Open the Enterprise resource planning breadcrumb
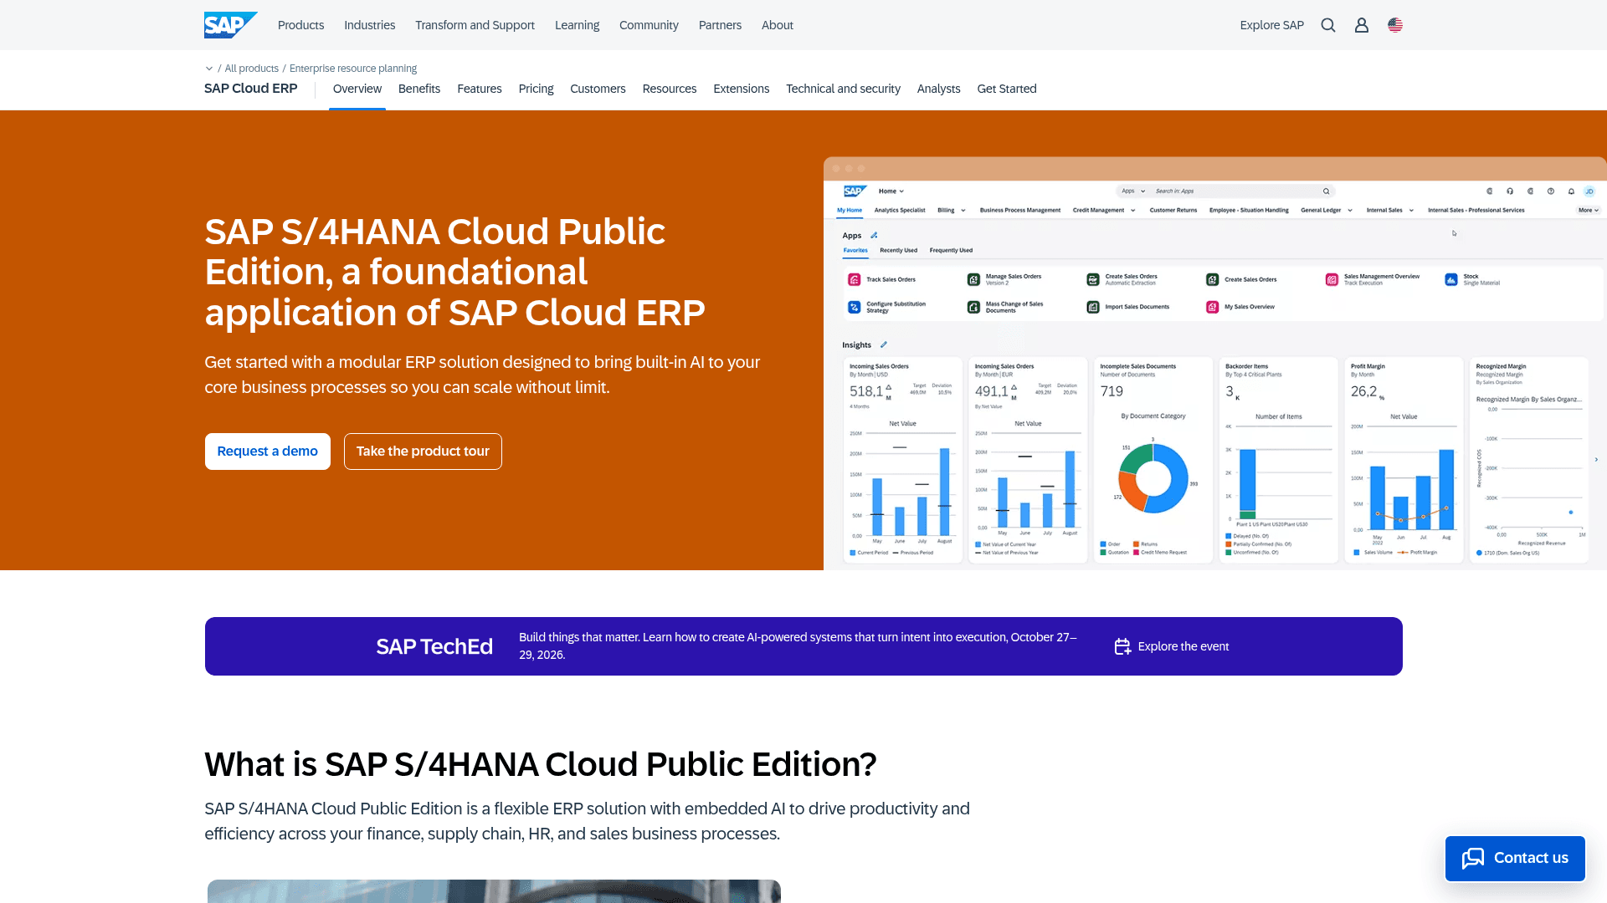The image size is (1607, 903). click(x=353, y=69)
